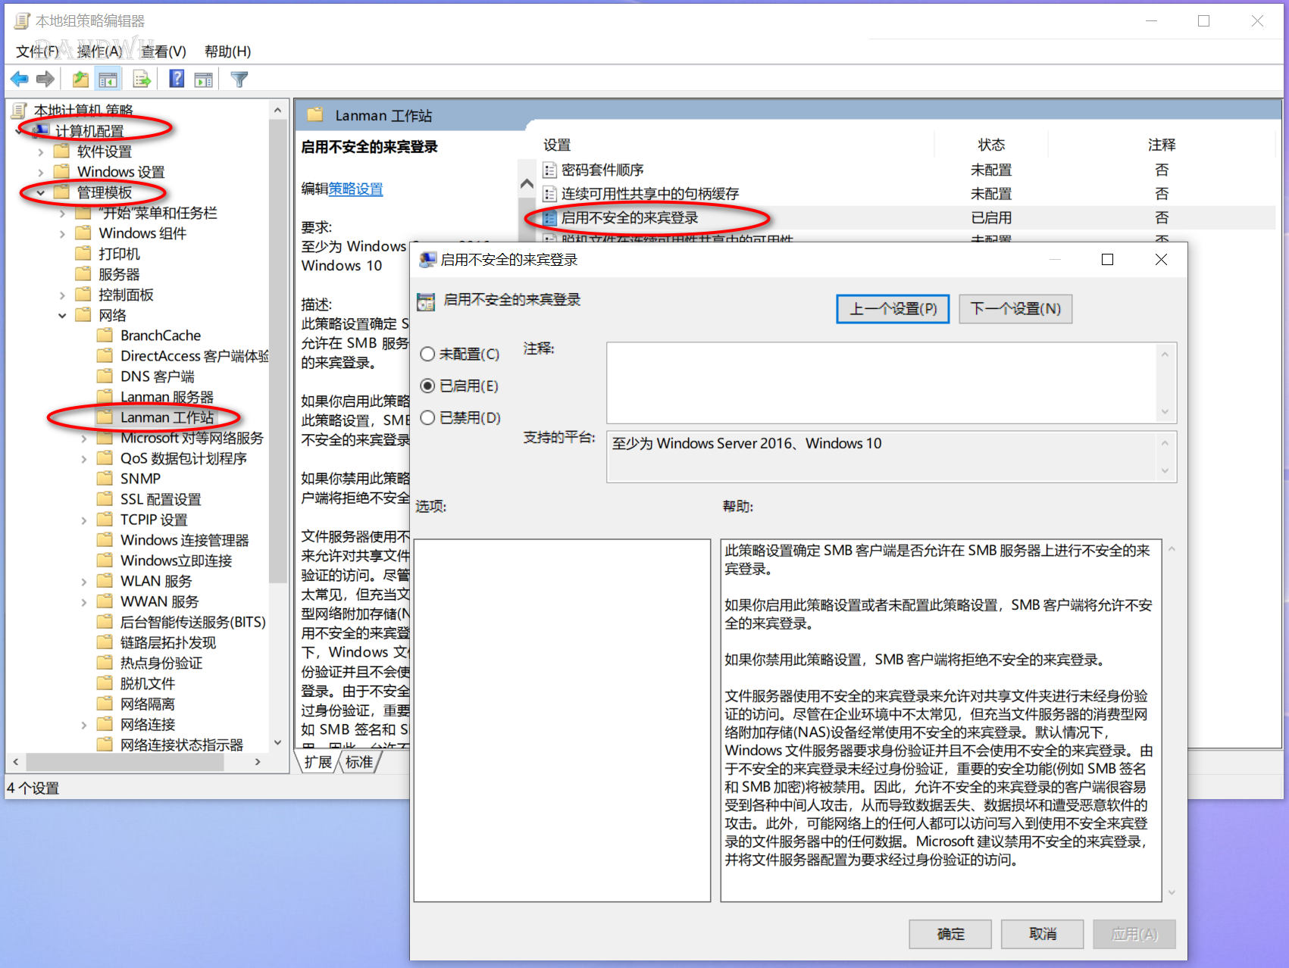
Task: Open the 策略设置 link
Action: point(355,189)
